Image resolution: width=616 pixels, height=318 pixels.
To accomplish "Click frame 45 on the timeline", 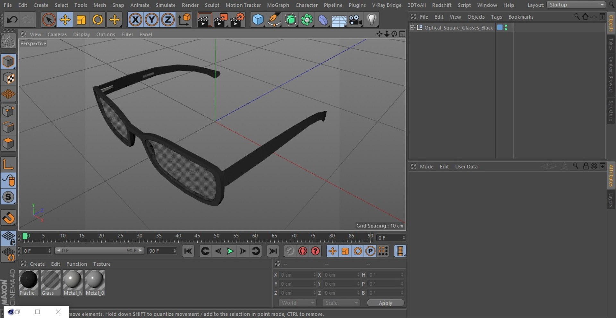I will coord(197,236).
